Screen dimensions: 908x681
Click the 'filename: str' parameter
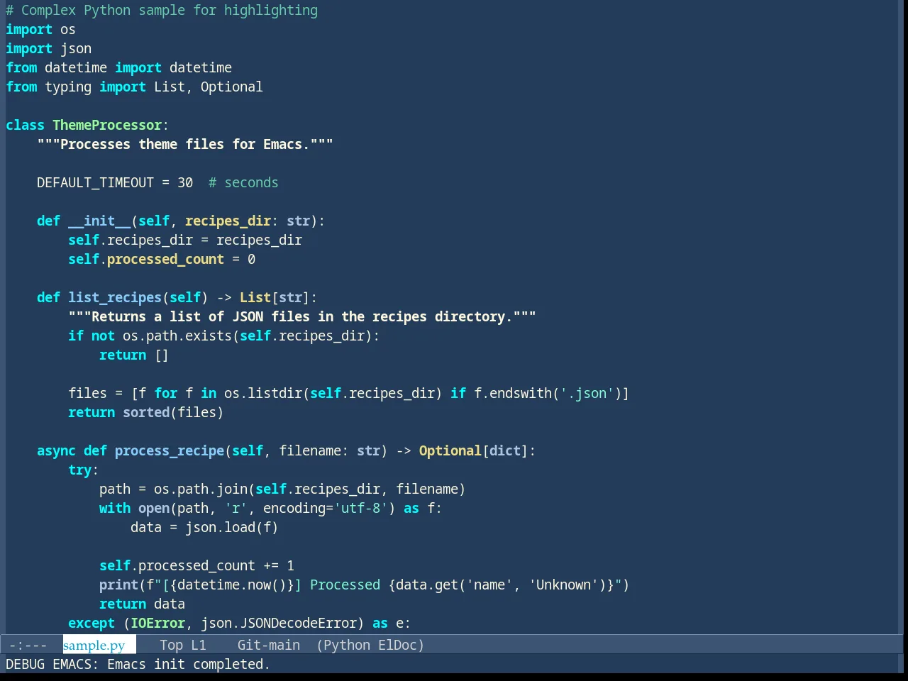(x=329, y=450)
